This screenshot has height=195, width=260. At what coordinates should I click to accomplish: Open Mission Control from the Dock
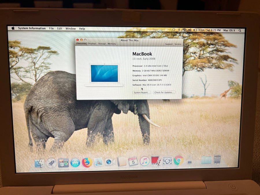click(x=63, y=163)
